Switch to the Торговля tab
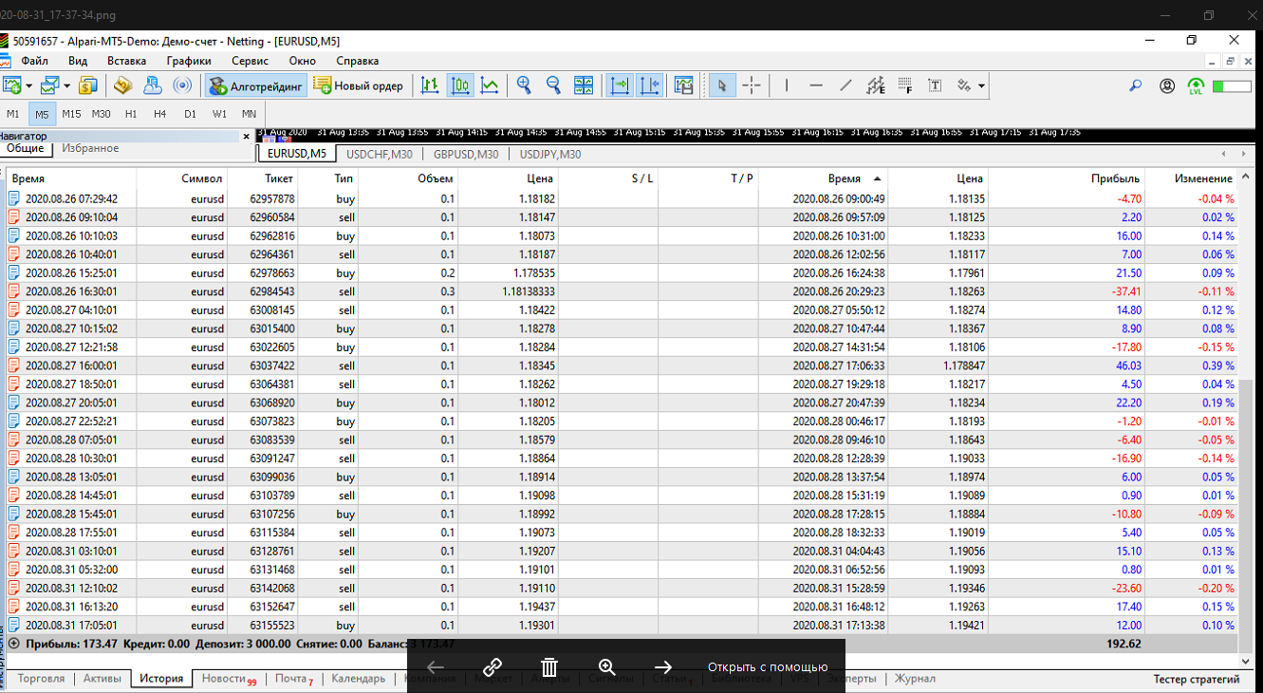The image size is (1263, 693). [x=41, y=679]
